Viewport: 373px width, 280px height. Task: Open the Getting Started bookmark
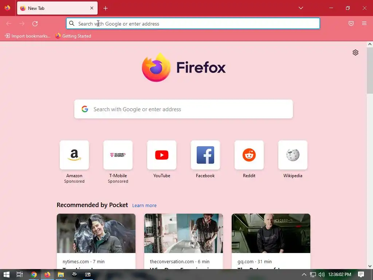(x=73, y=36)
